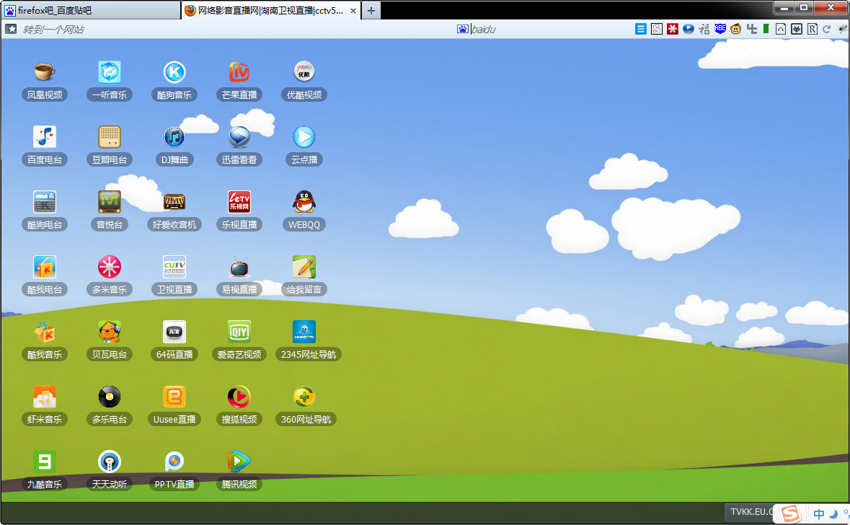The height and width of the screenshot is (525, 850).
Task: Click page with arc toolbar icon
Action: coord(781,29)
